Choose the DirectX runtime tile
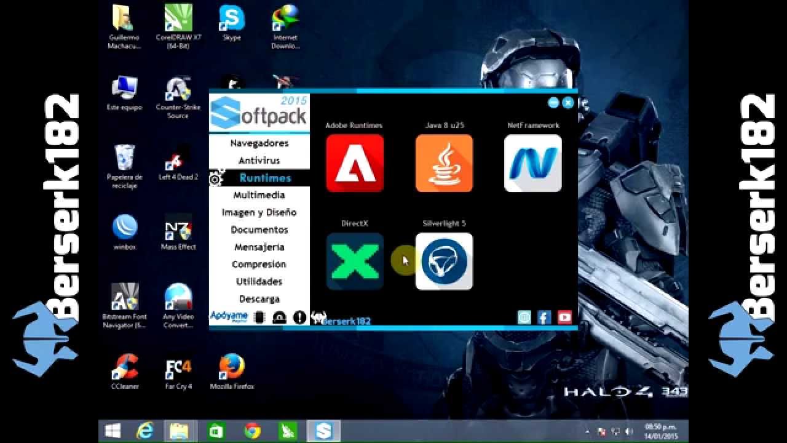 point(355,261)
